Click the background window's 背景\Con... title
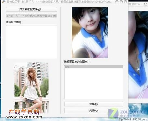This screenshot has width=148, height=121. point(135,4)
